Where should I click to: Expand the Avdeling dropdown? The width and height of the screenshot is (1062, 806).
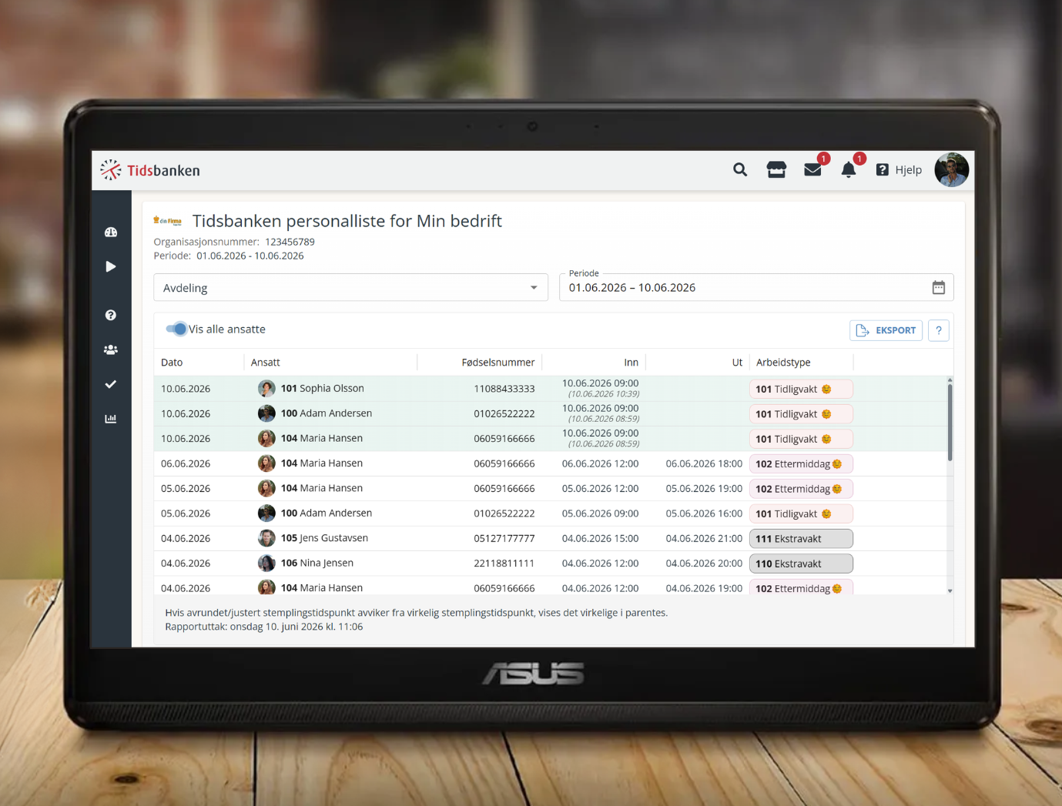point(350,288)
